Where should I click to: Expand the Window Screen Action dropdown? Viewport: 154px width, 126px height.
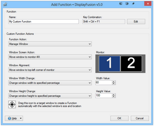click(x=50, y=57)
